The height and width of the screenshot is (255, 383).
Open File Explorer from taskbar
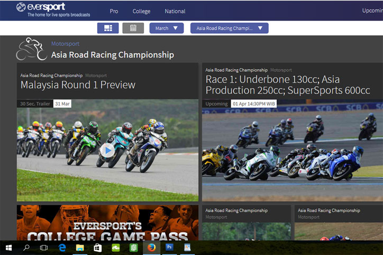click(80, 248)
